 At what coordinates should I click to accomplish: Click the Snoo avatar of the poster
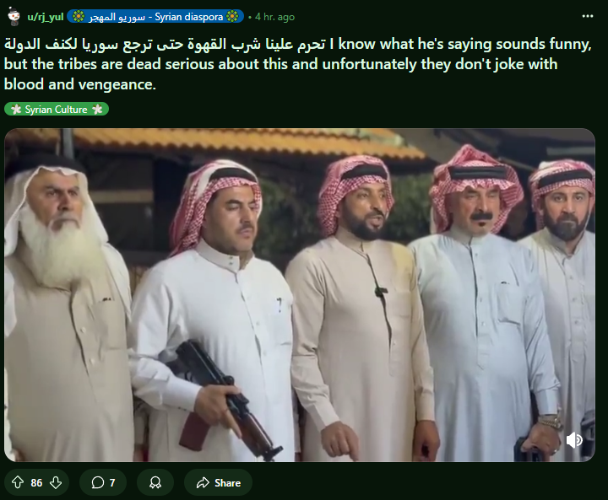click(14, 16)
